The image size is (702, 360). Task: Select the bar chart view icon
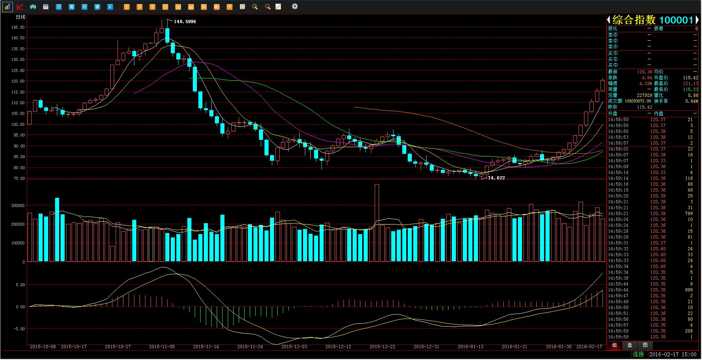click(x=7, y=7)
